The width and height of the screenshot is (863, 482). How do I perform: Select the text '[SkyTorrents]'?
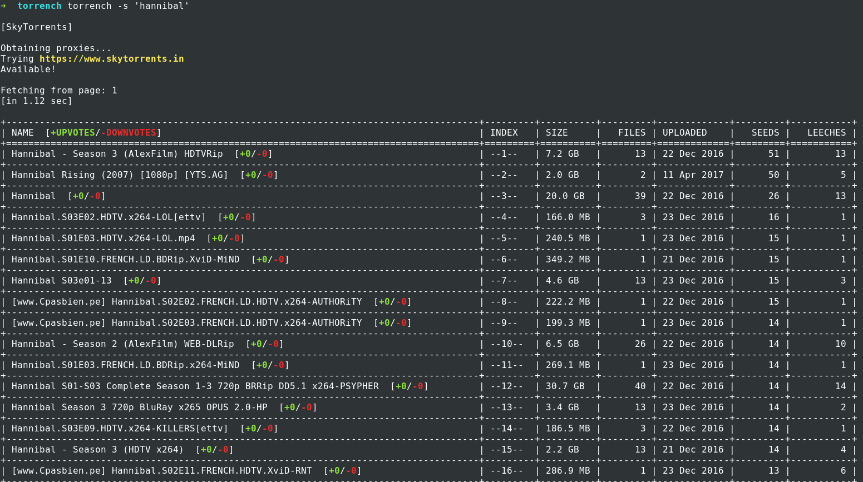37,27
